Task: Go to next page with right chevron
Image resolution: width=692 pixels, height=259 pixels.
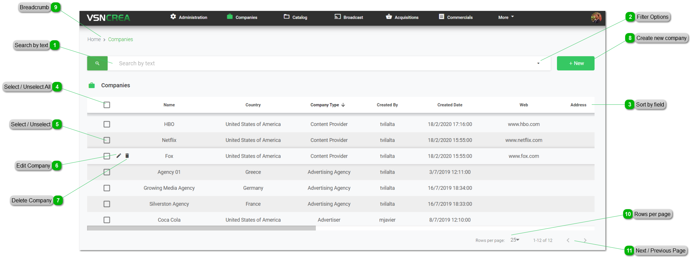Action: [x=585, y=240]
